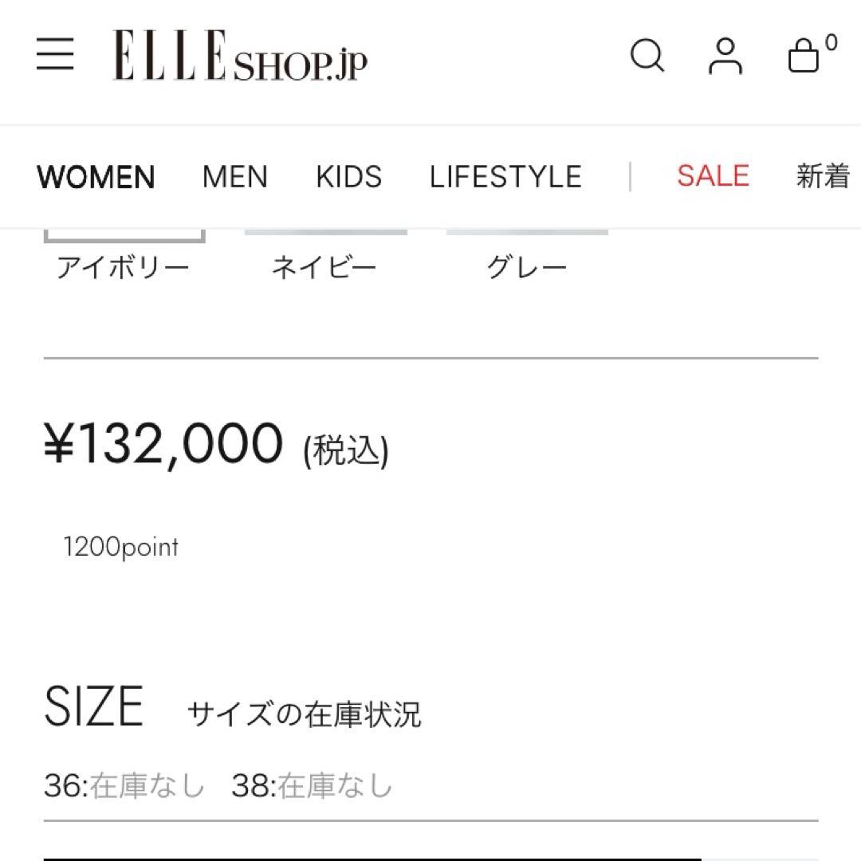
Task: Open the account profile icon
Action: coord(725,56)
